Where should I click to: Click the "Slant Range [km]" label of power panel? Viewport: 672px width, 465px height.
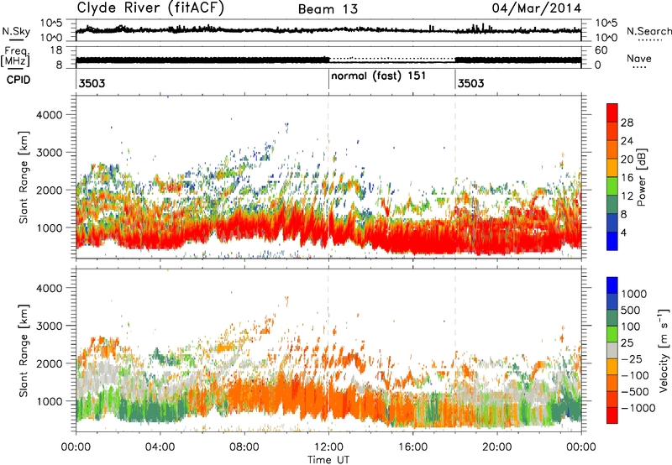pos(24,177)
